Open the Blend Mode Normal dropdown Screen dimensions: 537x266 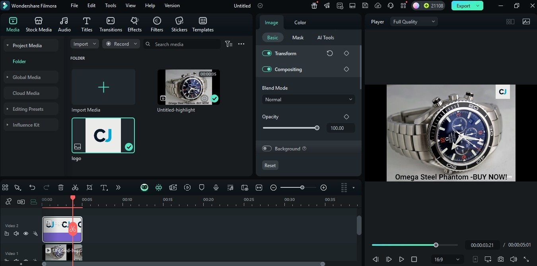click(x=309, y=100)
